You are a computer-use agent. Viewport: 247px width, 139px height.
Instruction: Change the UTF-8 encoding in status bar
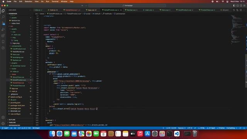[189, 128]
